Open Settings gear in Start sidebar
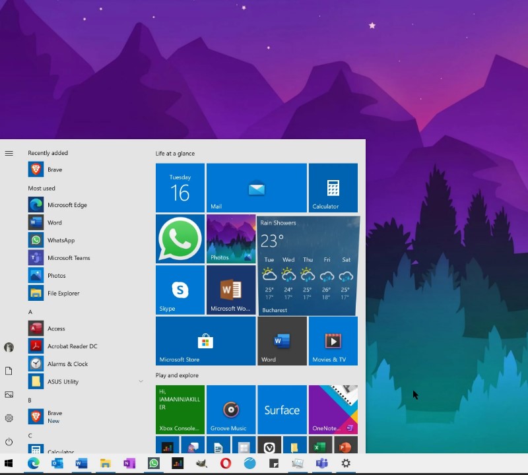Viewport: 528px width, 475px height. (x=9, y=418)
